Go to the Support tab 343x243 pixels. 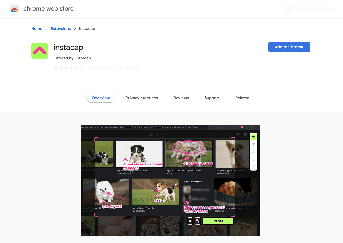[x=212, y=98]
